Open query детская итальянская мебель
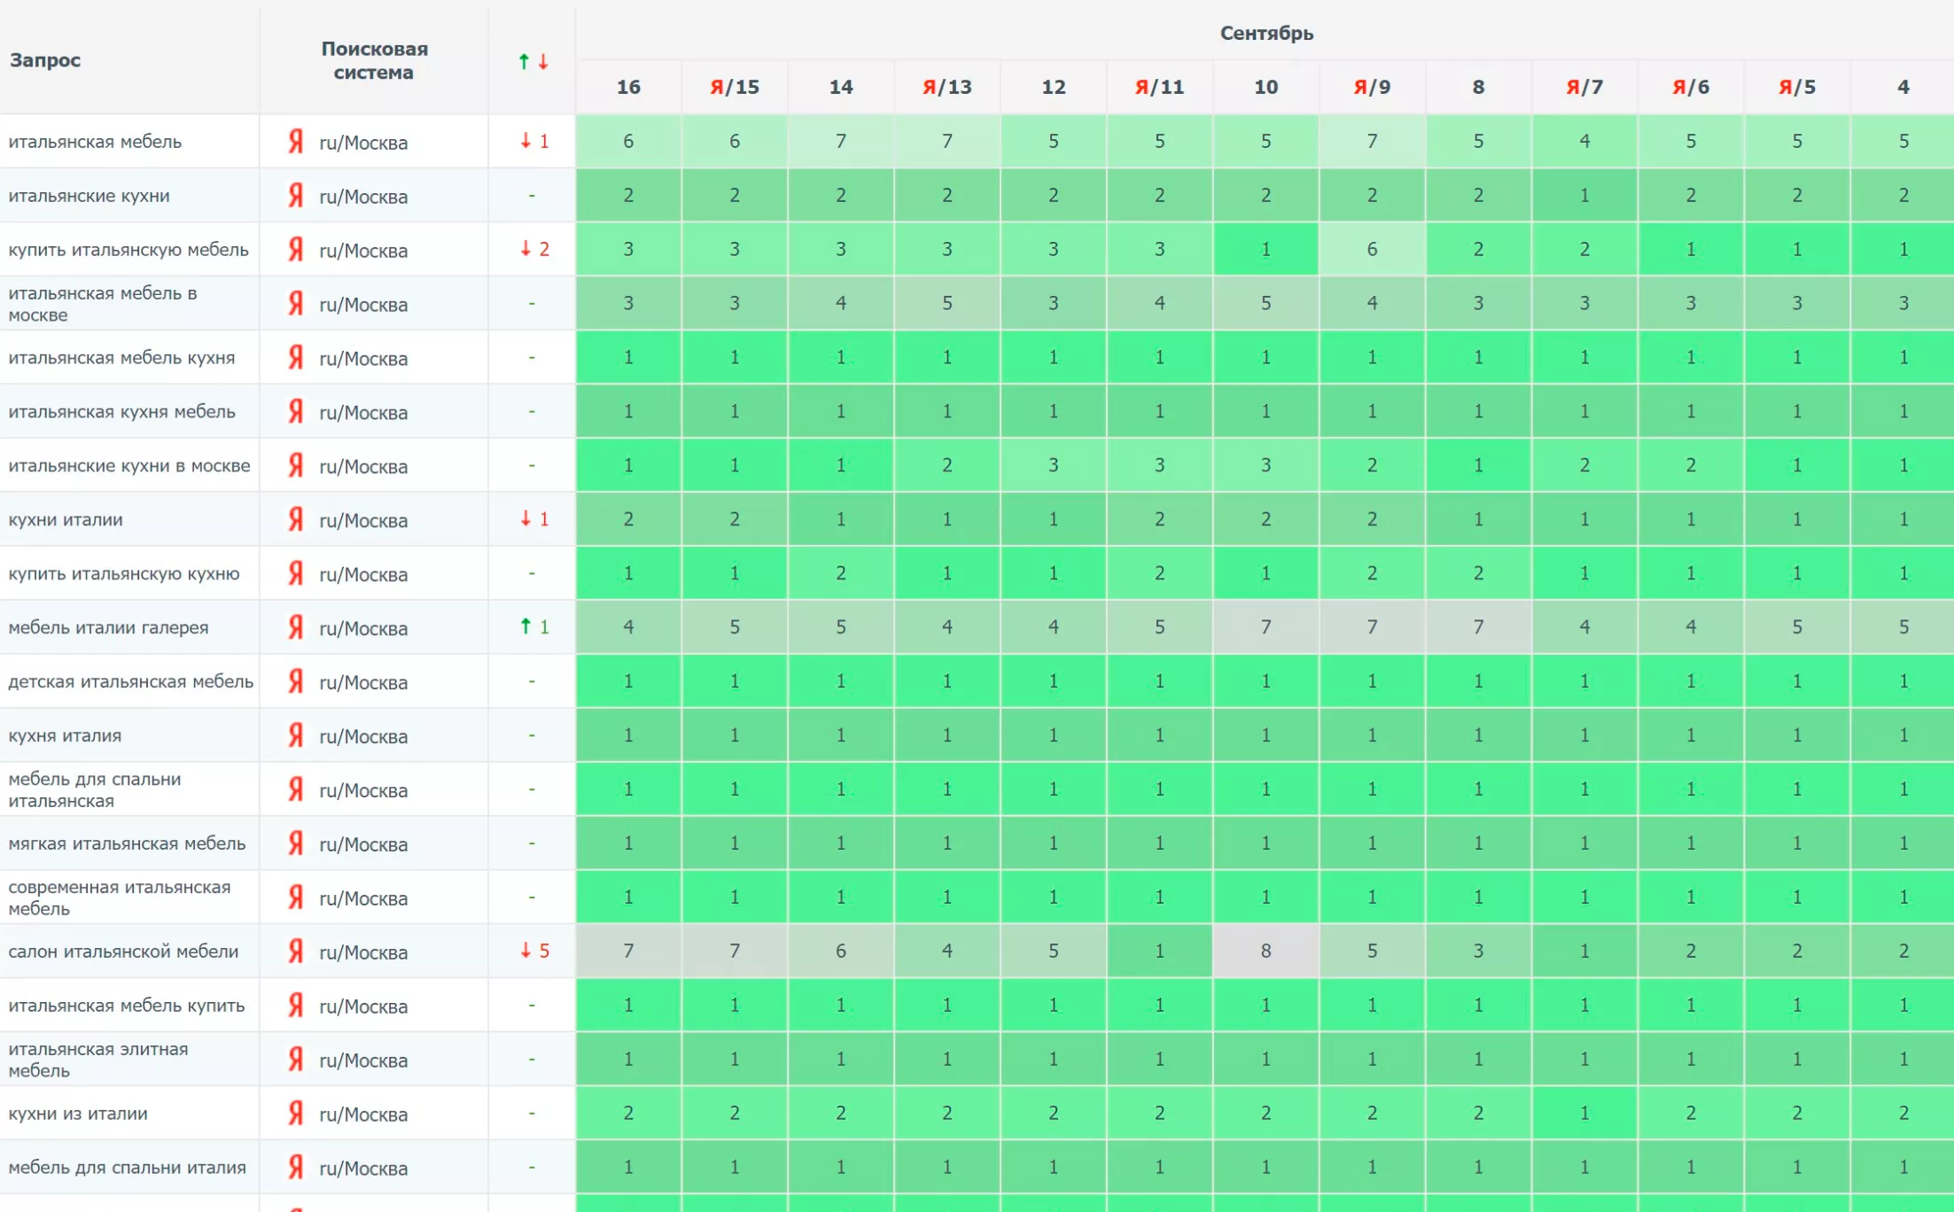The image size is (1954, 1212). pos(130,681)
